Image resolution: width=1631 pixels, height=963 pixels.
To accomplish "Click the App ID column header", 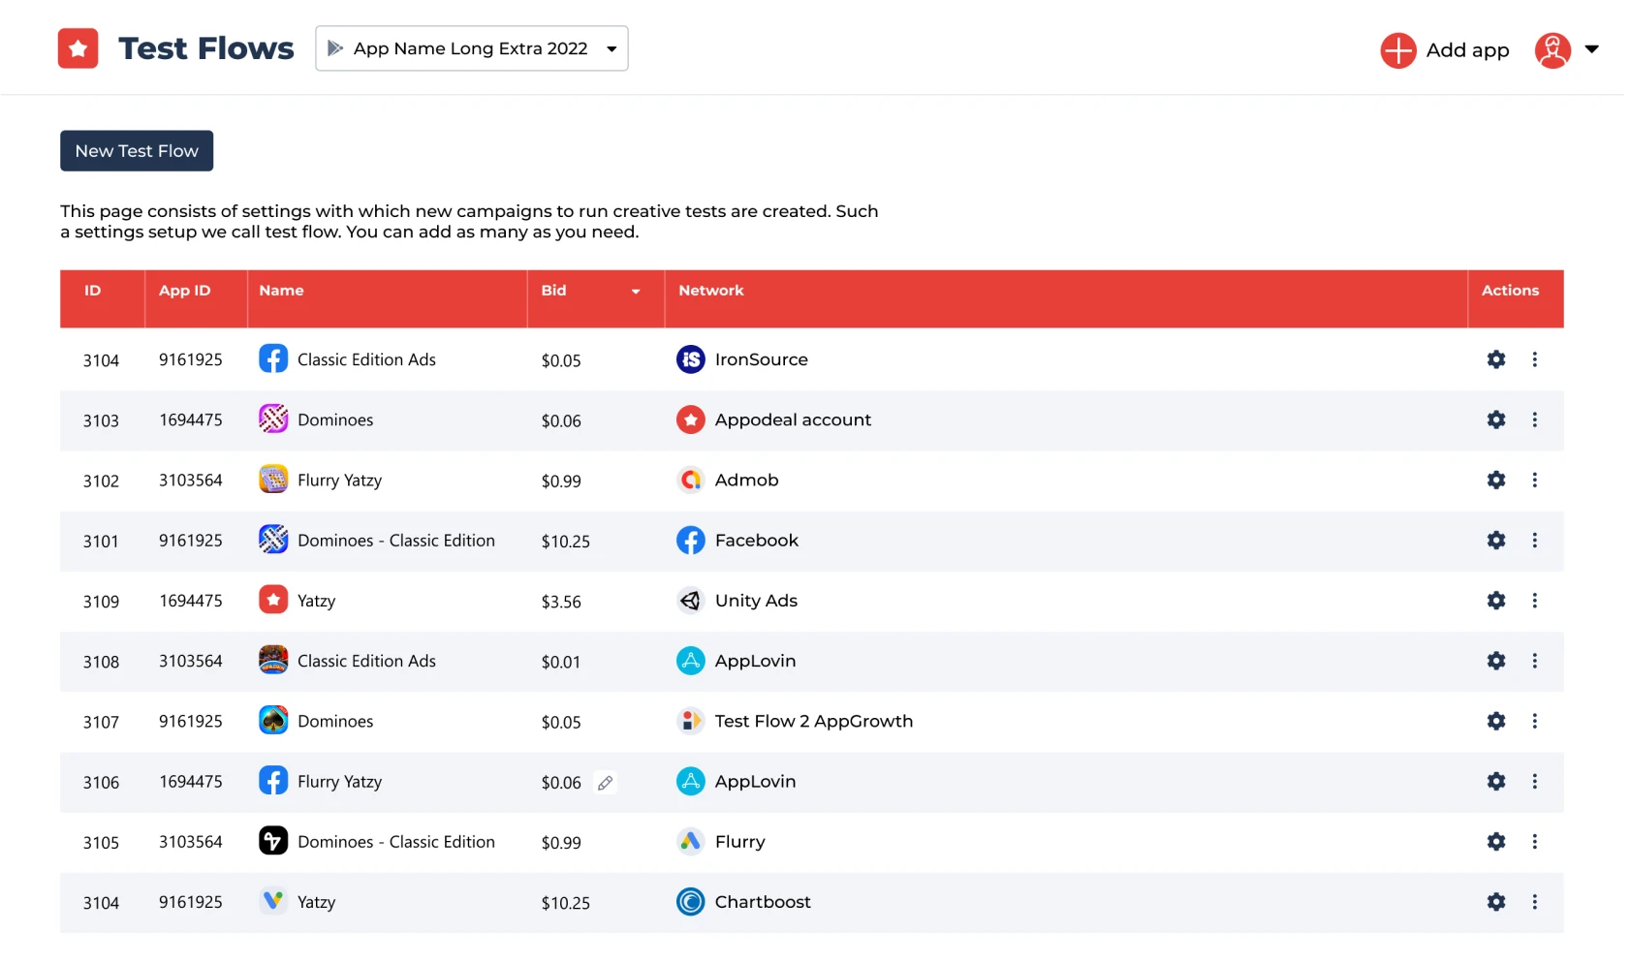I will 184,291.
